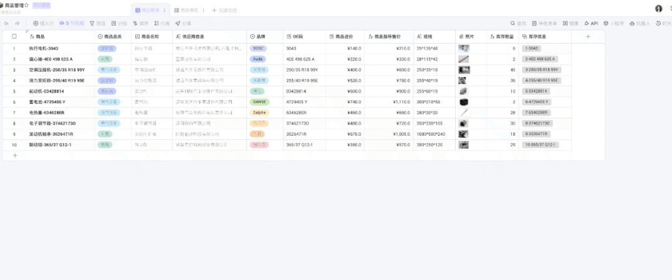This screenshot has height=280, width=672.
Task: Add a new column with header plus
Action: (587, 37)
